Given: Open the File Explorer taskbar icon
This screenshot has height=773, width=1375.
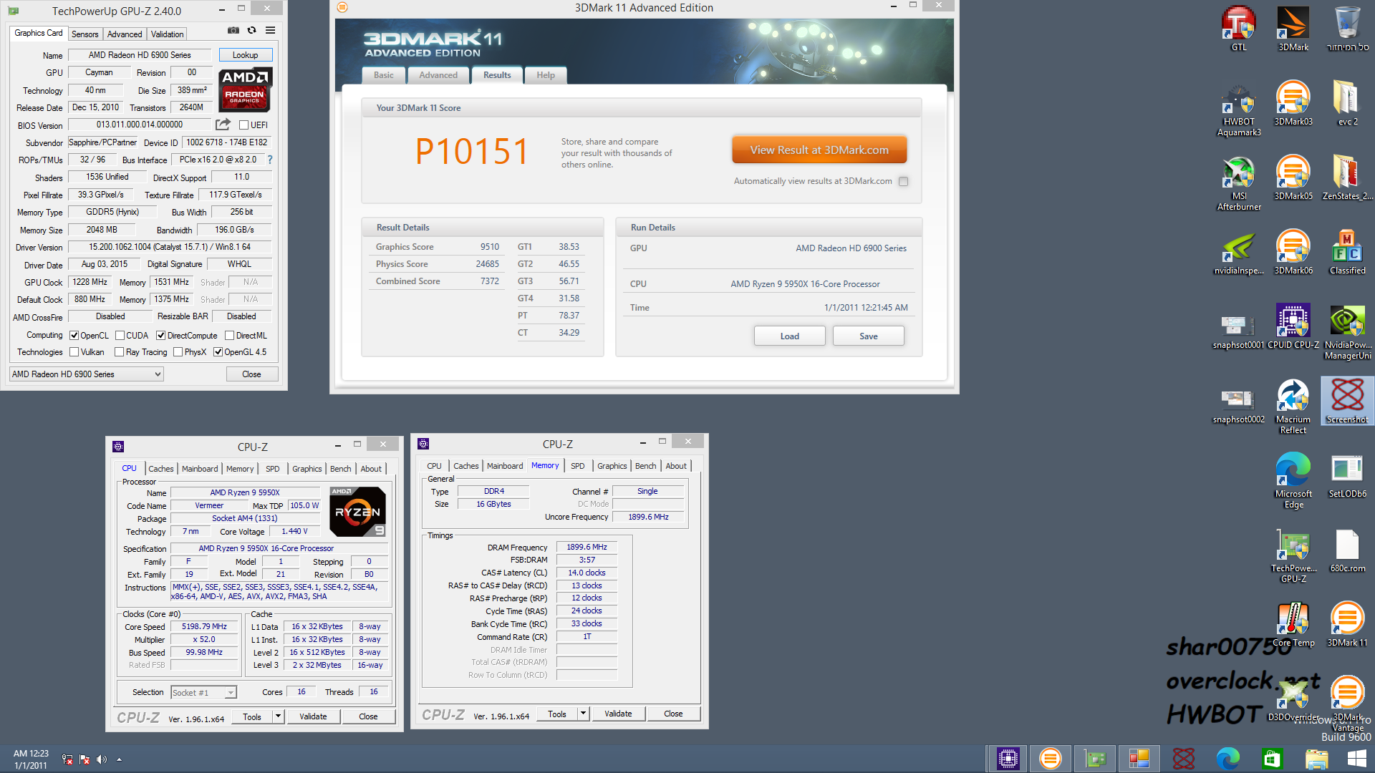Looking at the screenshot, I should (x=1316, y=759).
